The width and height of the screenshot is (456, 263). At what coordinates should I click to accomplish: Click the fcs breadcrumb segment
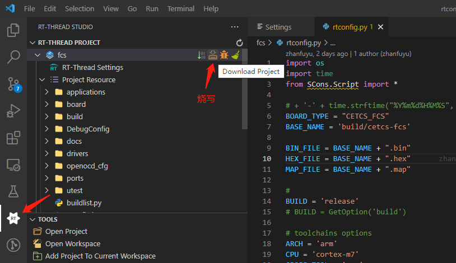[260, 43]
